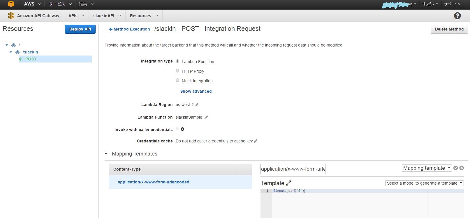Open the help question mark icon
The width and height of the screenshot is (470, 218).
(x=457, y=16)
